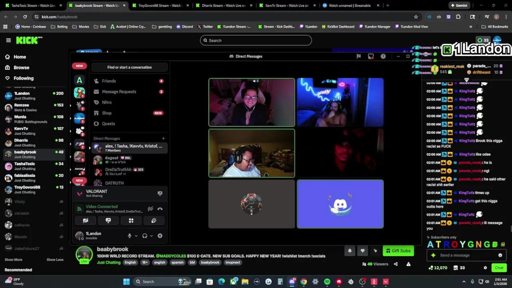Screen dimensions: 512x288
Task: Expand the hidden bookmarks overflow chevron
Action: tap(471, 26)
